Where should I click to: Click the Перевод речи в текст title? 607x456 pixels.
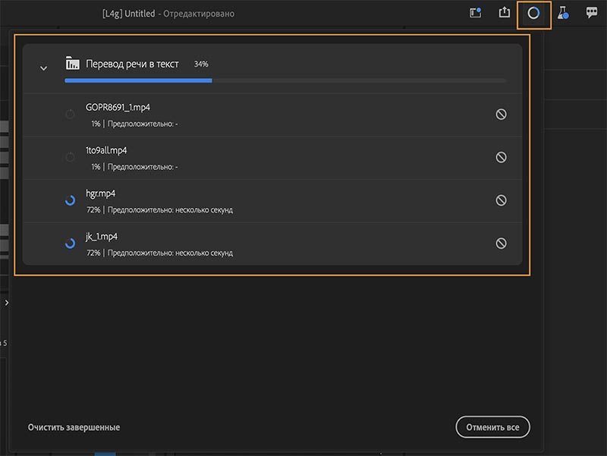132,64
